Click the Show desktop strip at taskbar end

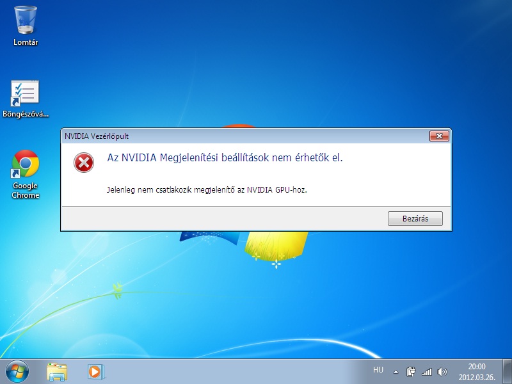pos(507,372)
